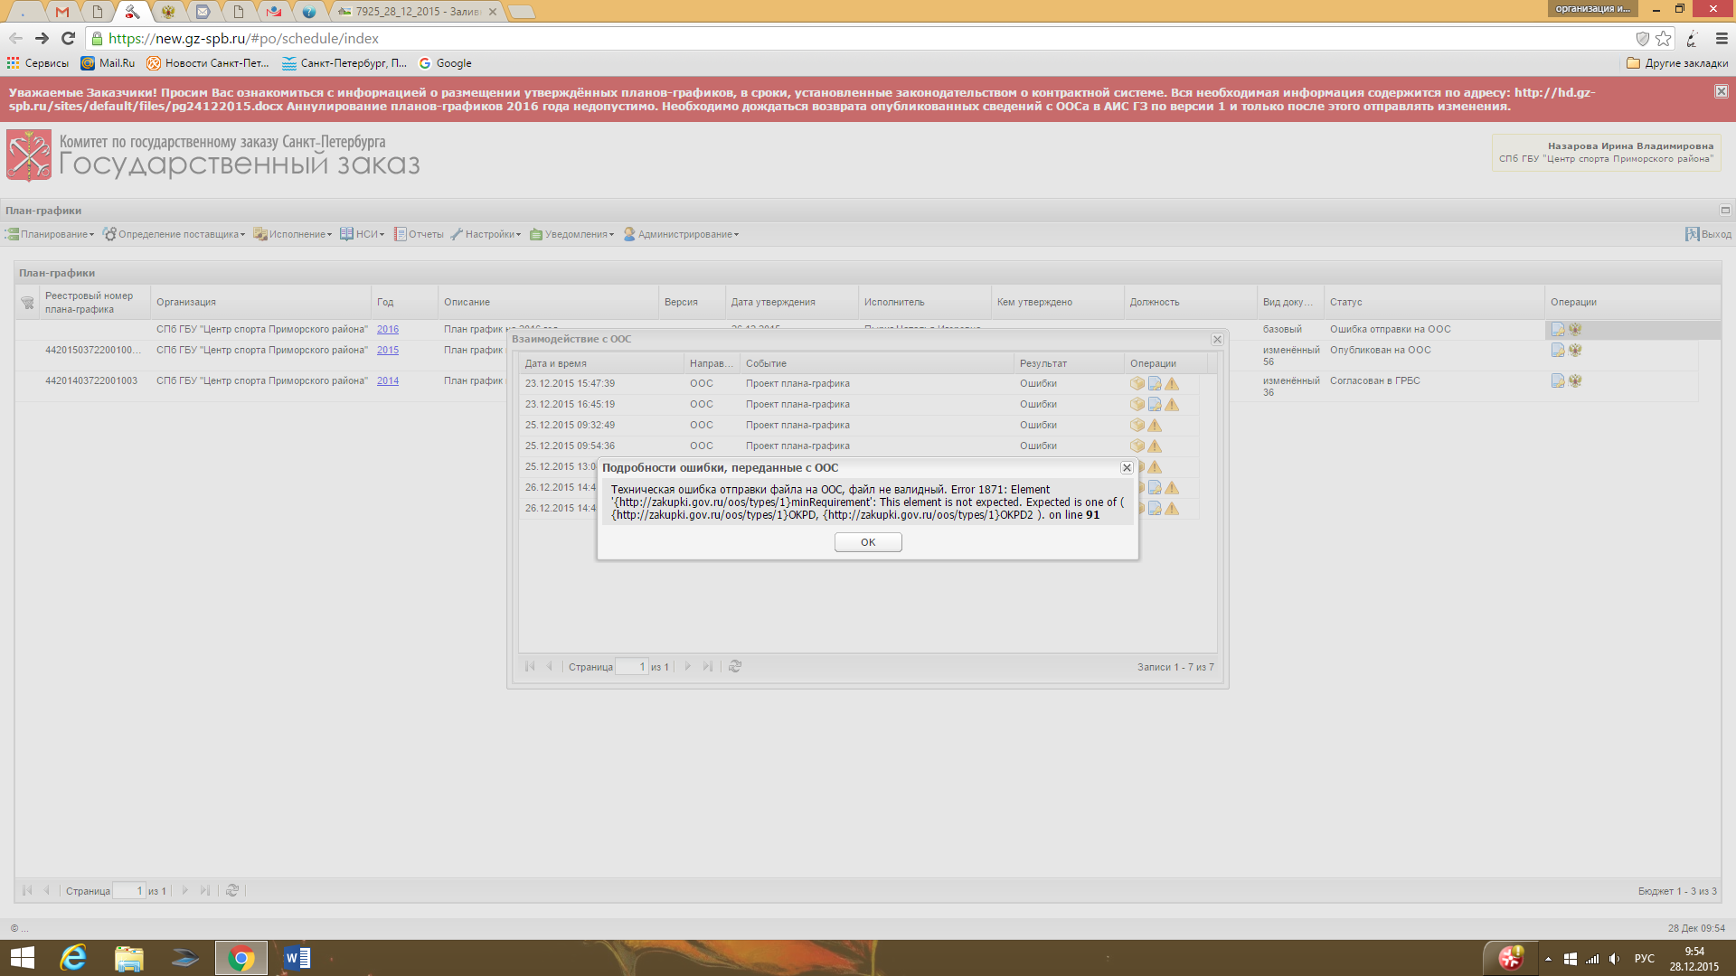Click the document edit icon in the 23.12.2015 16:45:19 row
The height and width of the screenshot is (976, 1736).
1155,405
